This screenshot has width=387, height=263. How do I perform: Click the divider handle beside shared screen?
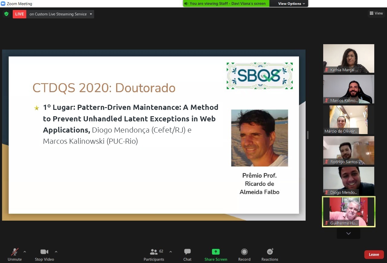tap(307, 135)
